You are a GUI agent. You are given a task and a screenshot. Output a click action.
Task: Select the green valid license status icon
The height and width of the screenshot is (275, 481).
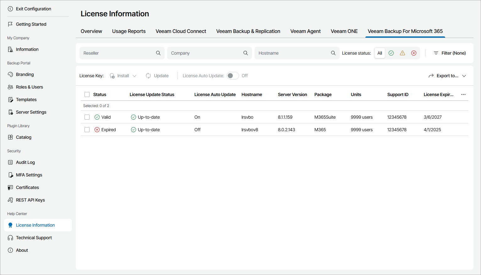pos(391,53)
